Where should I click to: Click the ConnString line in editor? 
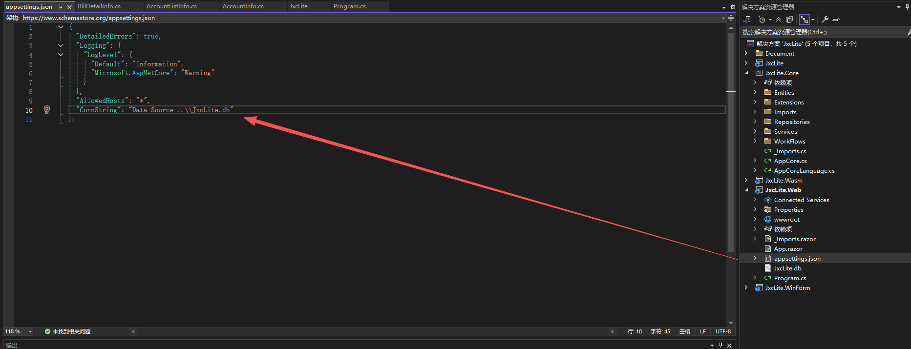tap(397, 110)
